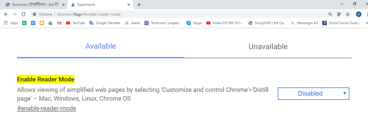Expand the Disabled dropdown for Reader Mode
Viewport: 368px width, 129px height.
[x=313, y=93]
